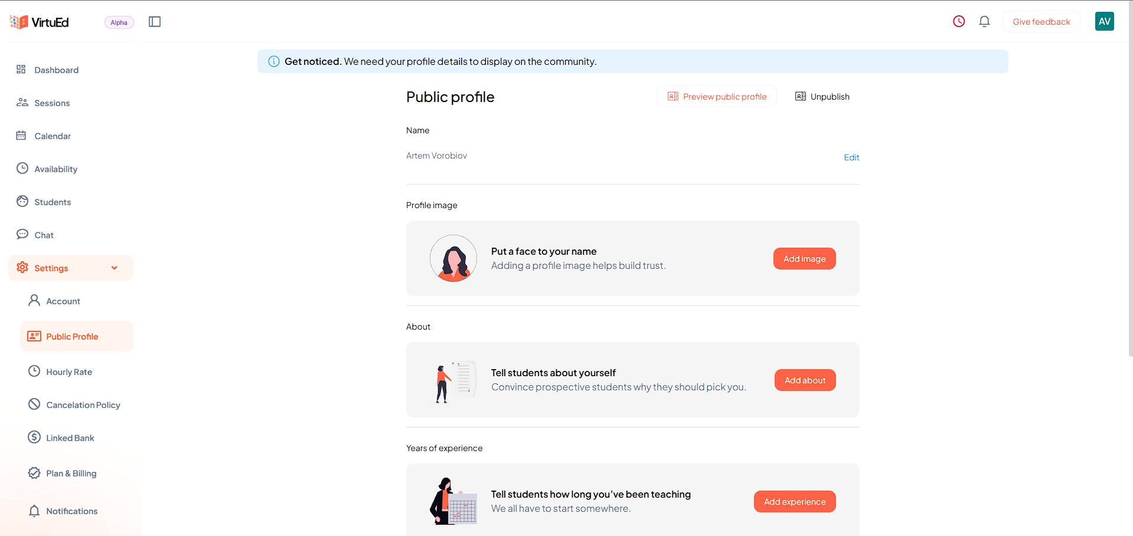
Task: Click the Sessions people icon
Action: [x=22, y=103]
